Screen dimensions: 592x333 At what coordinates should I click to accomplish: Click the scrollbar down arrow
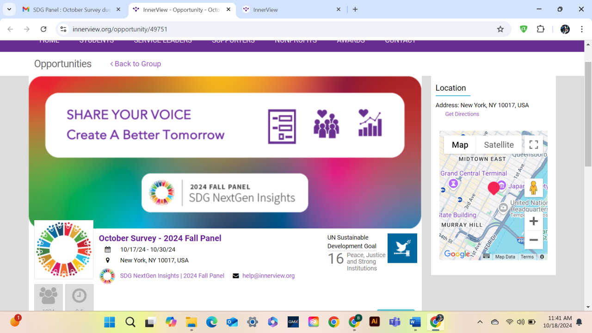[x=588, y=307]
